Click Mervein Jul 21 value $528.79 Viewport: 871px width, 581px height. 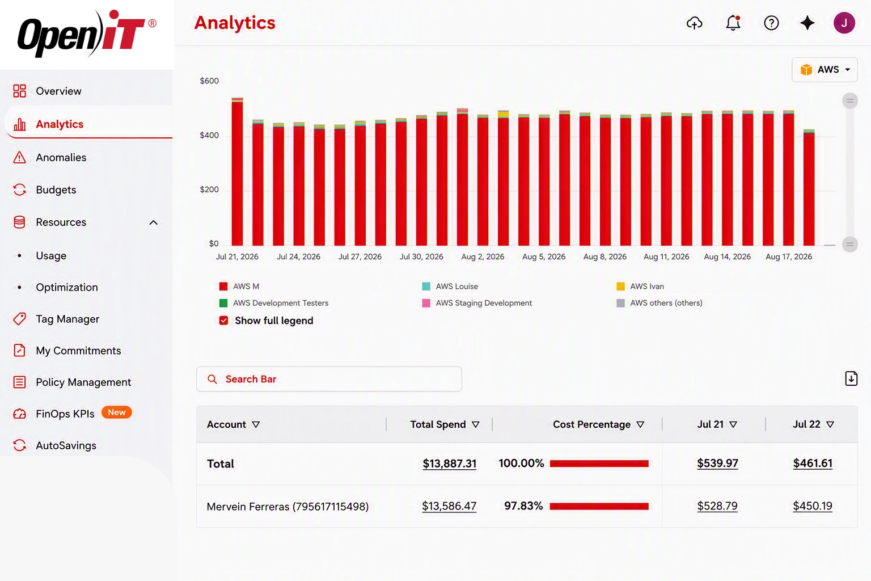click(717, 506)
